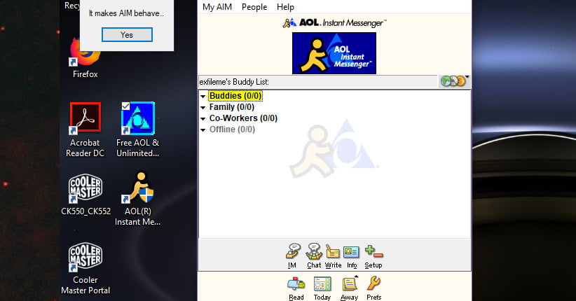The width and height of the screenshot is (576, 301).
Task: Click the Write icon in AIM
Action: 333,255
